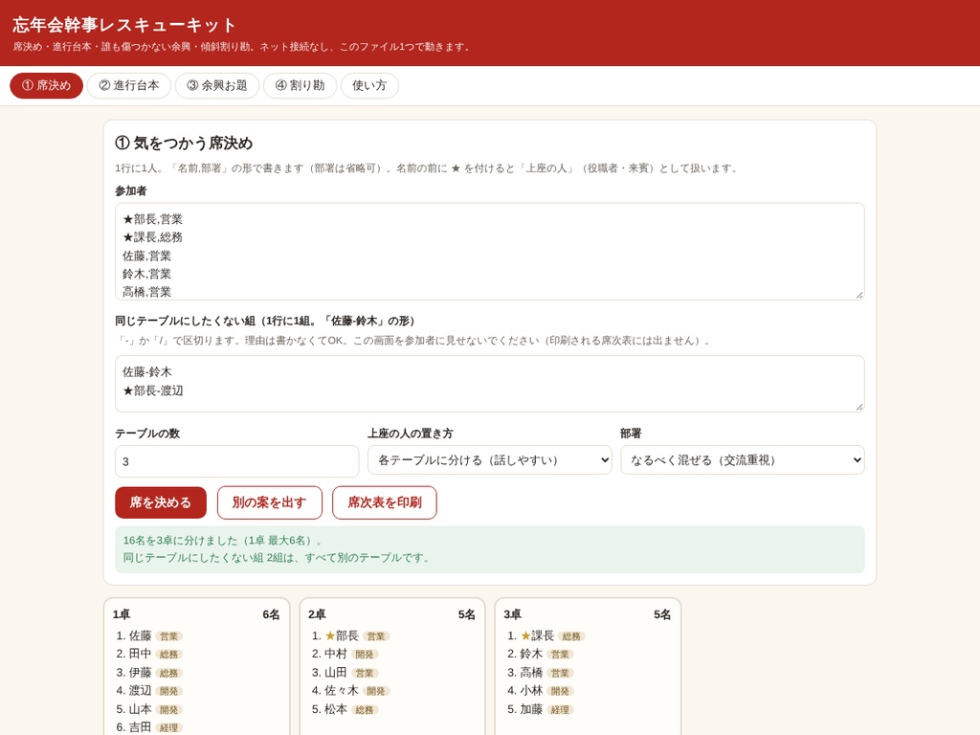Open the 使い方 tab

coord(369,85)
